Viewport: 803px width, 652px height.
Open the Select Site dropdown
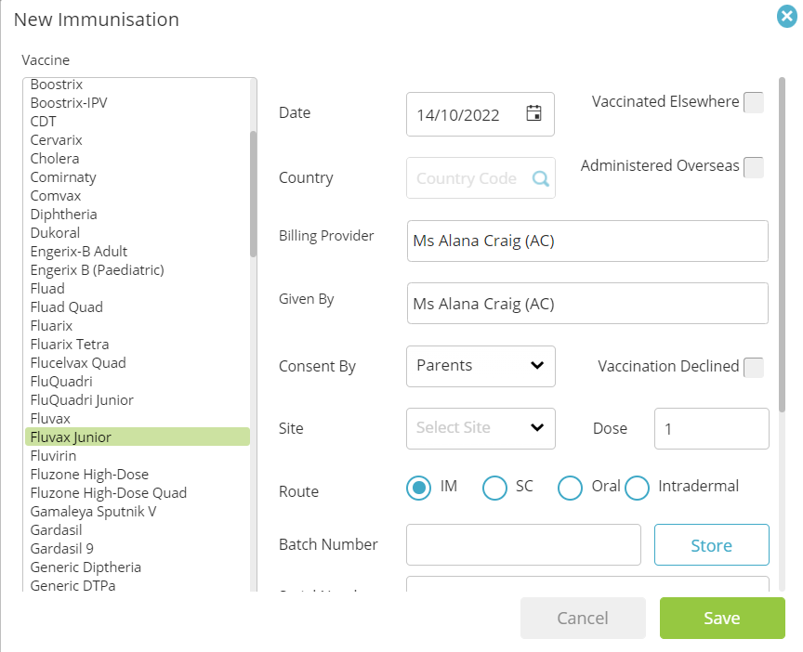(480, 428)
